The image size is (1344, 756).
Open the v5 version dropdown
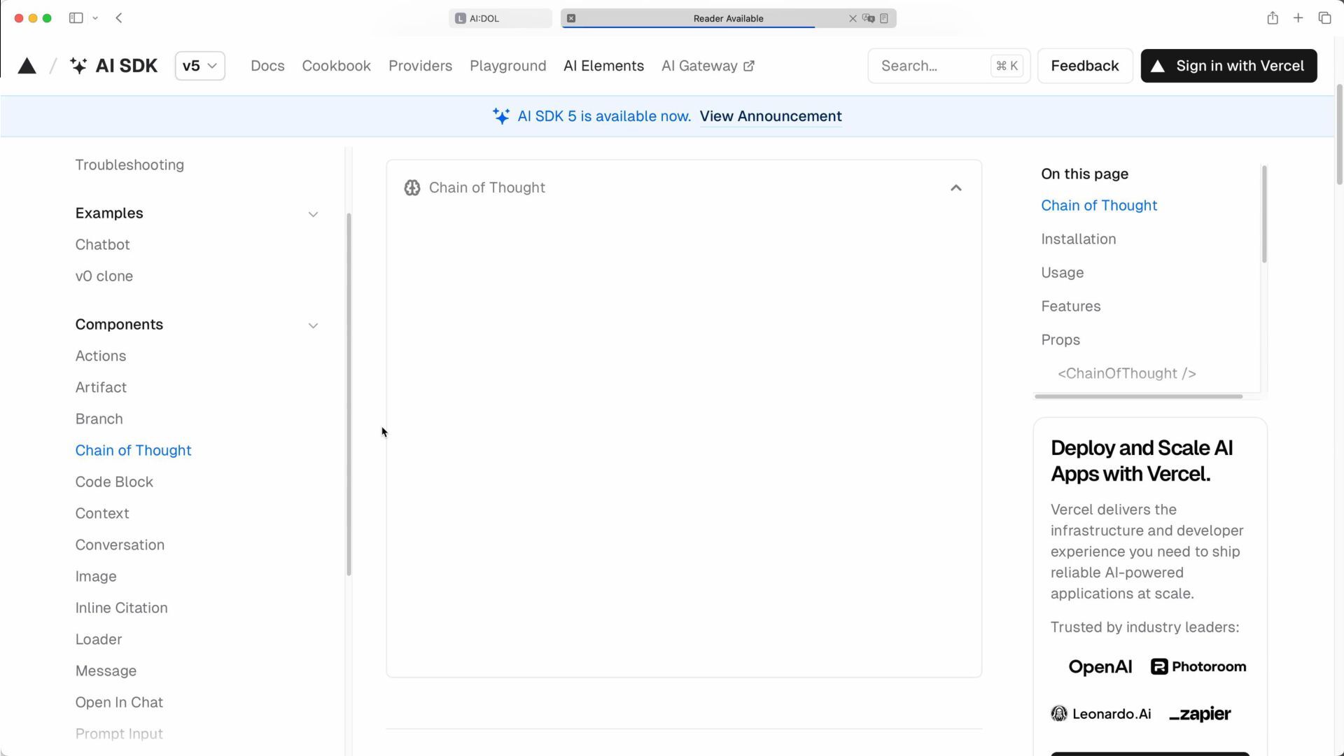pos(199,66)
